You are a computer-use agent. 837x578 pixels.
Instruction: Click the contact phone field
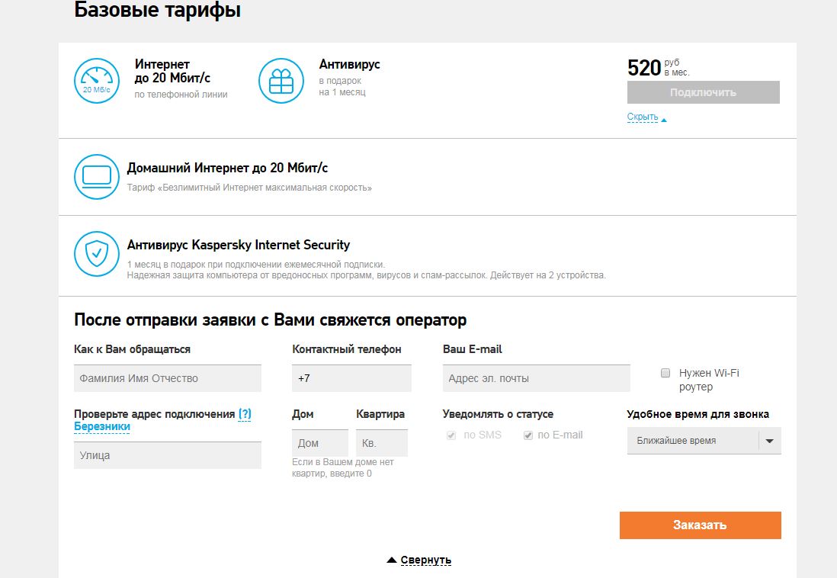click(351, 378)
